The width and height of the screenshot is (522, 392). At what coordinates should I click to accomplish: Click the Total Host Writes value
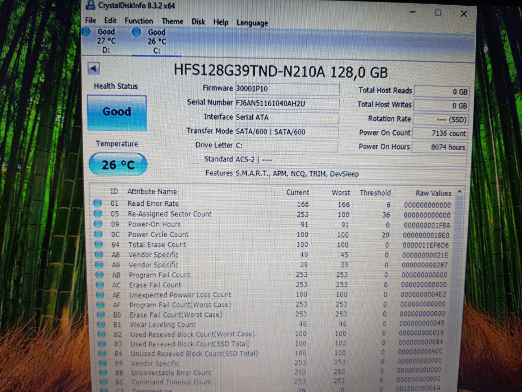(x=442, y=106)
